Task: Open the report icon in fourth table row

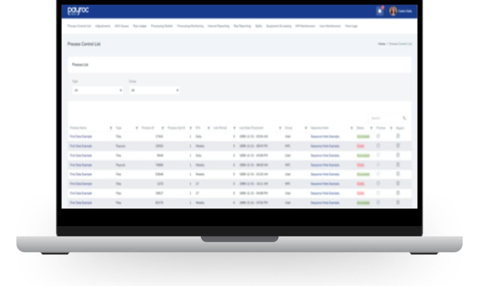Action: coord(398,164)
